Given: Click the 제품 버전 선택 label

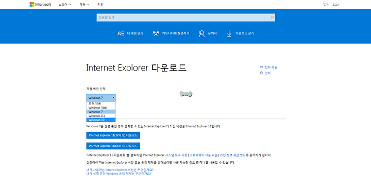Looking at the screenshot, I should tap(96, 89).
